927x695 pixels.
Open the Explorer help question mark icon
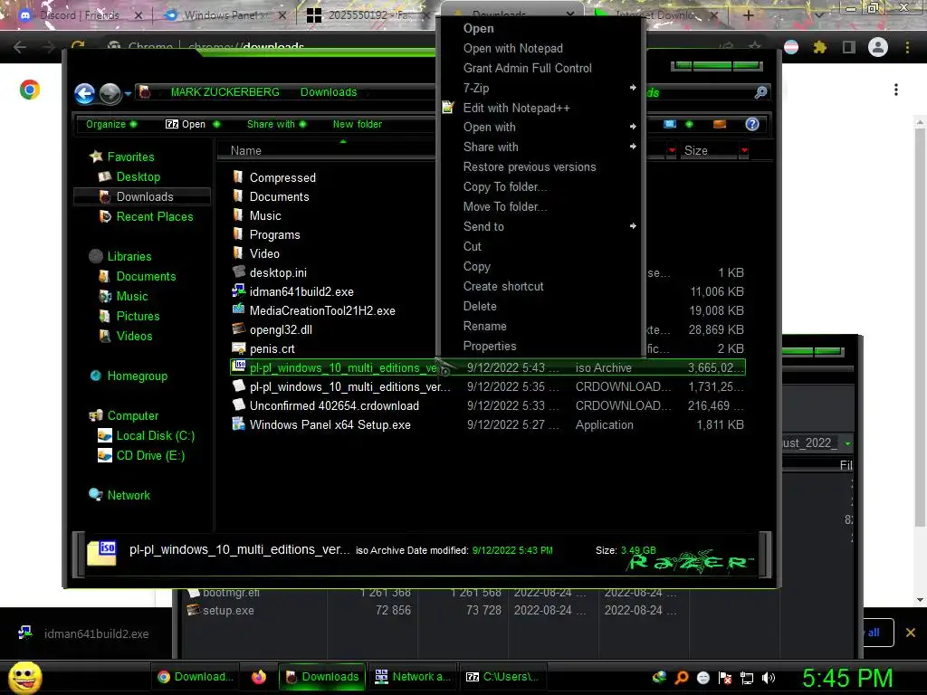click(x=752, y=124)
